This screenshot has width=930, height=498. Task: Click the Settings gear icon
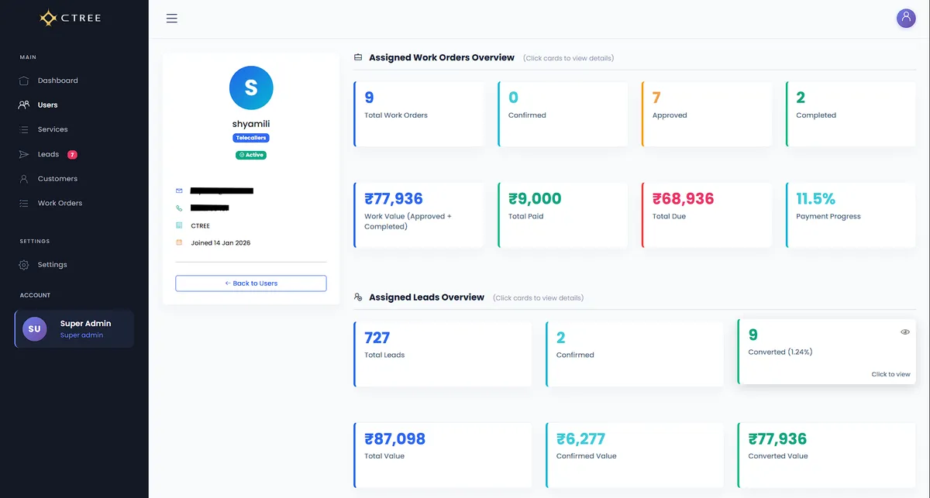24,265
